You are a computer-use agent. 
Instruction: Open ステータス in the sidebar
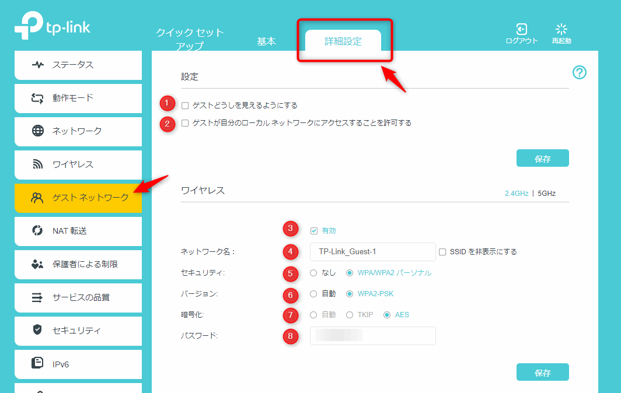tap(78, 65)
